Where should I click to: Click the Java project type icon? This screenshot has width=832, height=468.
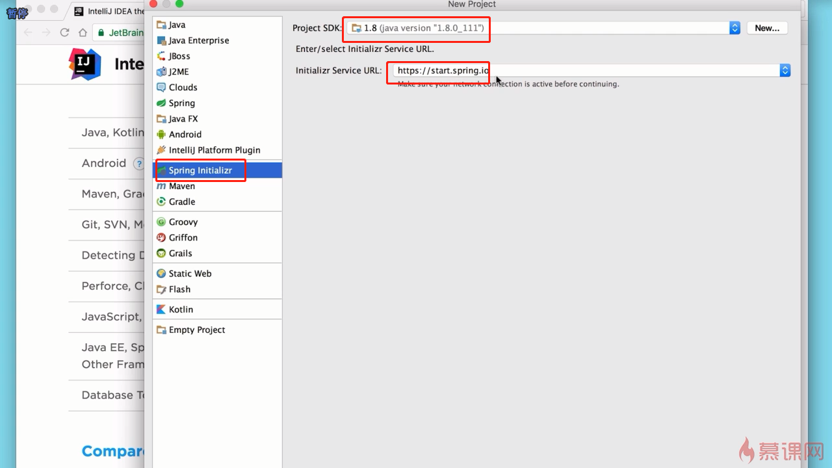[x=162, y=25]
